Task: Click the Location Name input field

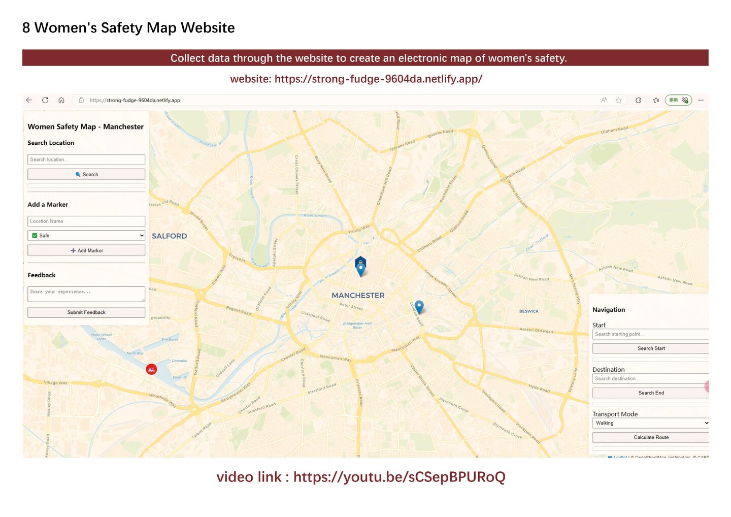Action: pos(86,221)
